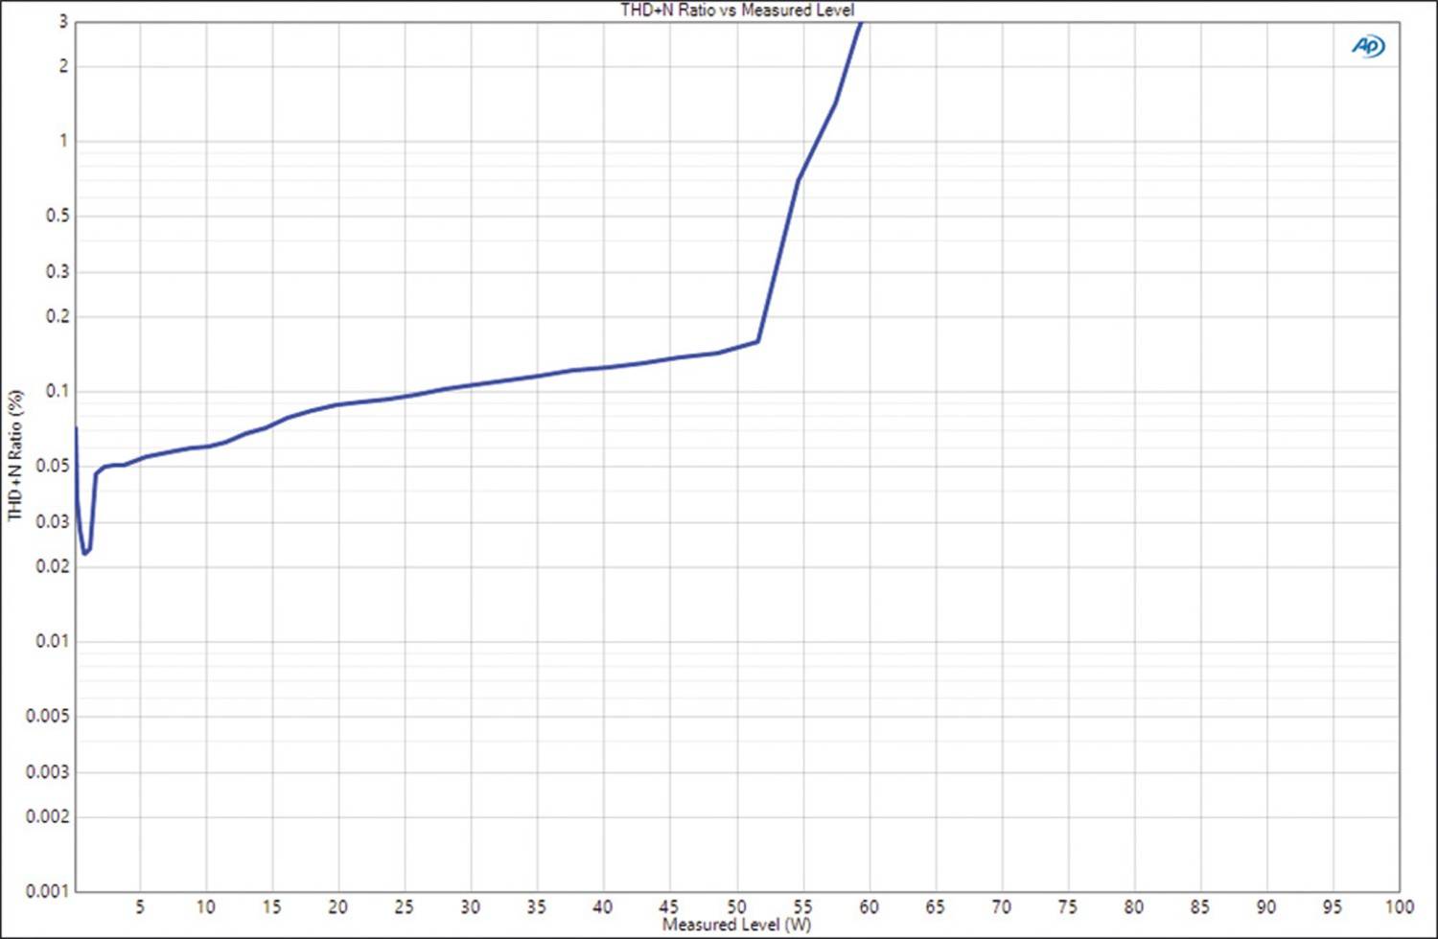Image resolution: width=1438 pixels, height=939 pixels.
Task: Click the x-axis tick label '75'
Action: (1067, 906)
